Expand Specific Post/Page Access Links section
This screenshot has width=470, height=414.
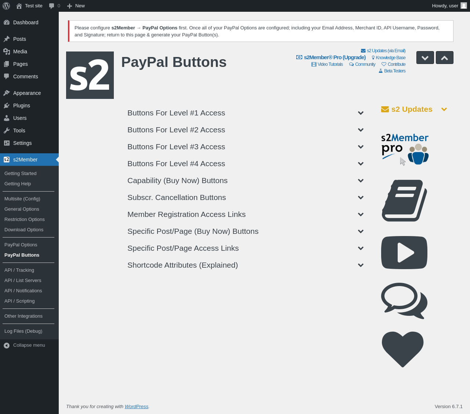[x=246, y=248]
